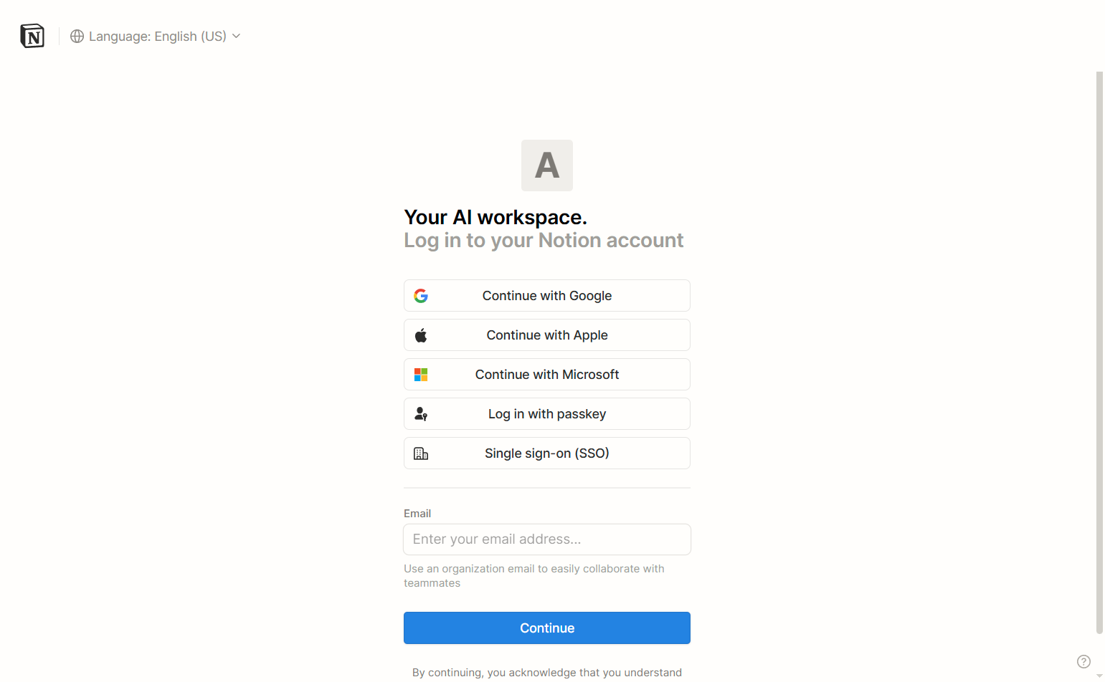Click the passkey person icon

[x=421, y=413]
